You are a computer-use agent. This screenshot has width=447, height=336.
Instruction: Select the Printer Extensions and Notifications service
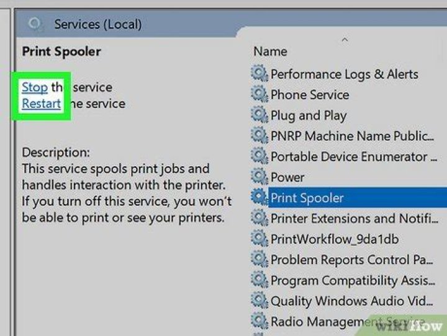pyautogui.click(x=350, y=218)
